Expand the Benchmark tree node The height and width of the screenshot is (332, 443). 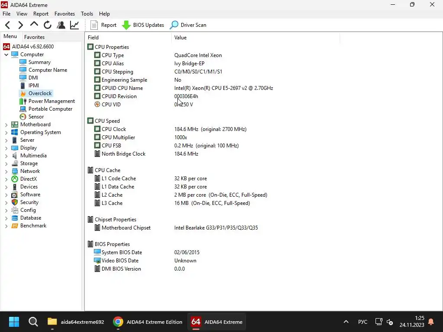6,226
